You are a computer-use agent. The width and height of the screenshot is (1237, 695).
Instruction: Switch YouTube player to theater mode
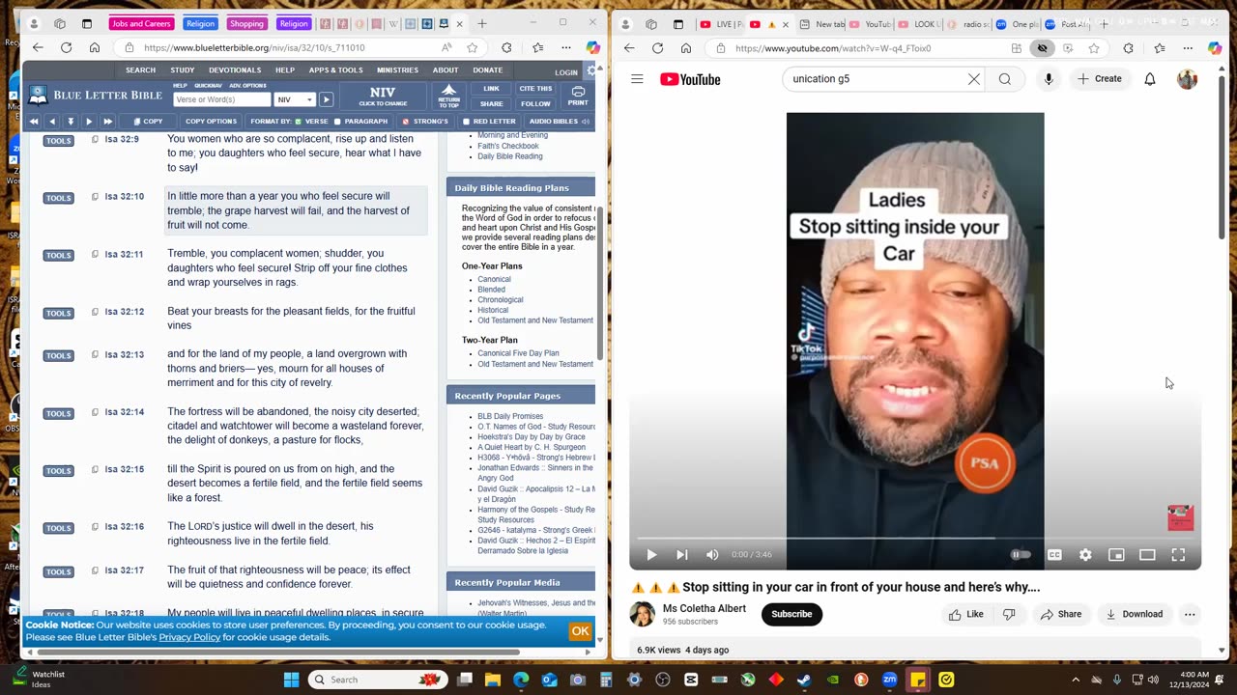1147,555
